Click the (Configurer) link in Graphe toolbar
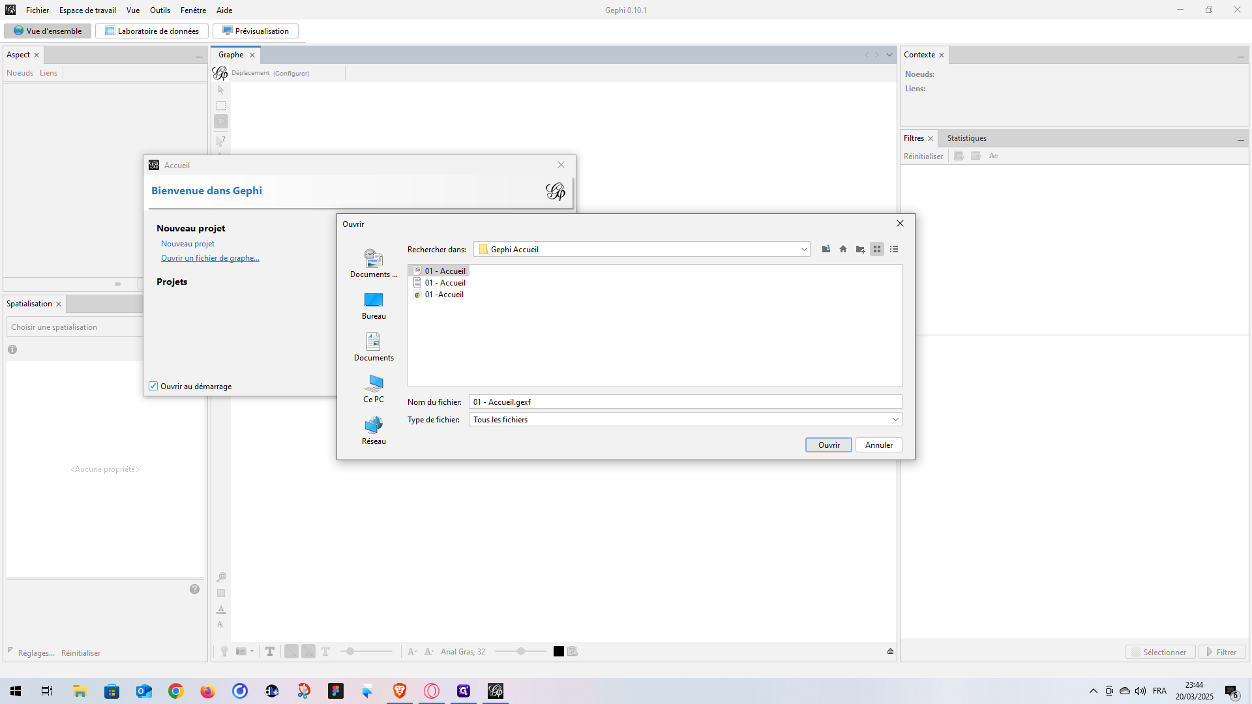 click(291, 73)
